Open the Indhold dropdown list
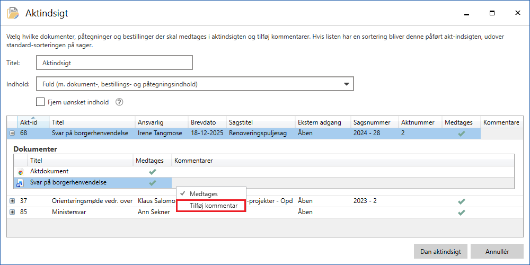Screen dimensions: 530x265 [x=347, y=84]
